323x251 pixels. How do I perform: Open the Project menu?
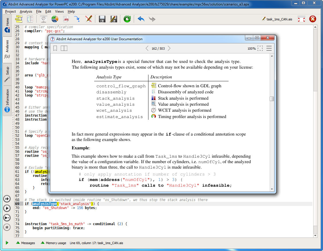click(x=10, y=11)
